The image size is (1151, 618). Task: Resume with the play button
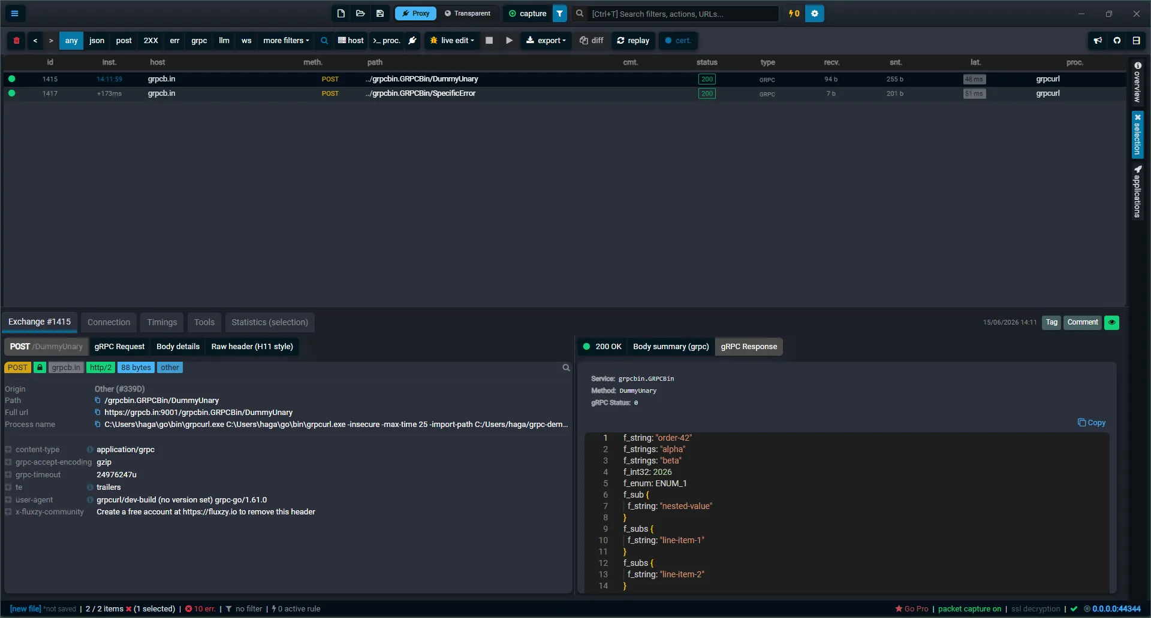point(509,40)
